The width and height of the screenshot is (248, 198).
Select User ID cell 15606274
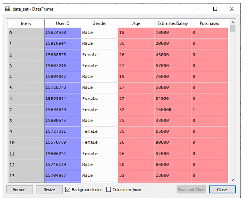[x=62, y=154]
